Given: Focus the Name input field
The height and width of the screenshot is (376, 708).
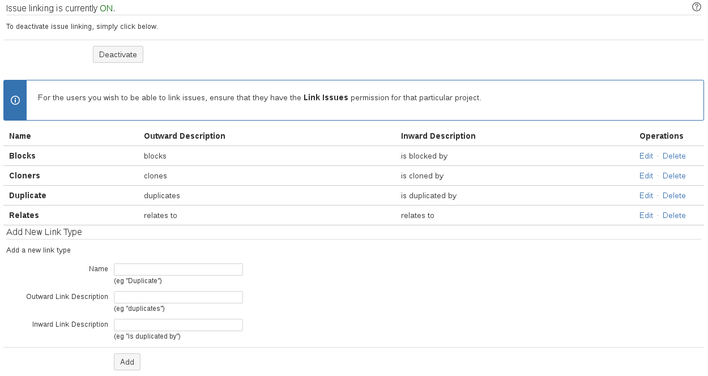Looking at the screenshot, I should 178,270.
